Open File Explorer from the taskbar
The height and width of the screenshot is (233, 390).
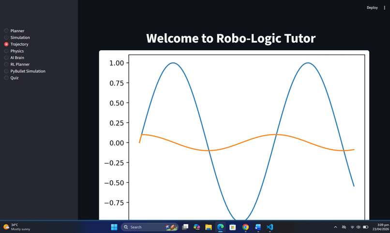tap(209, 227)
